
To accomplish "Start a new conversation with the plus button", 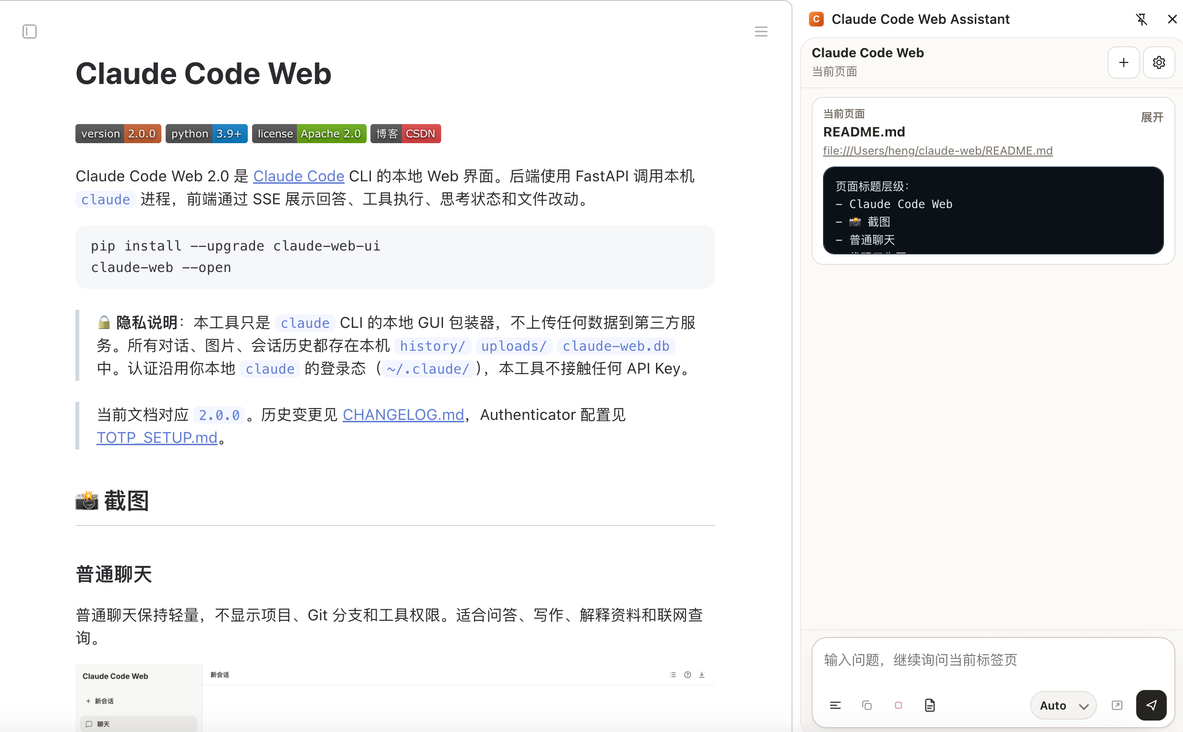I will (1123, 63).
